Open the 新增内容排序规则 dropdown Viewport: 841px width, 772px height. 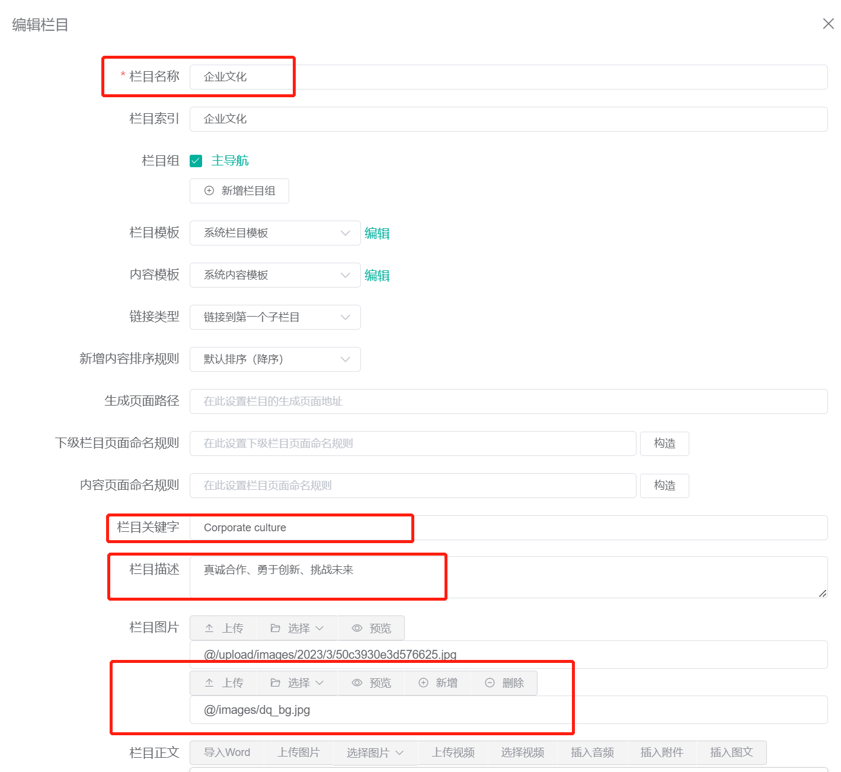[274, 359]
